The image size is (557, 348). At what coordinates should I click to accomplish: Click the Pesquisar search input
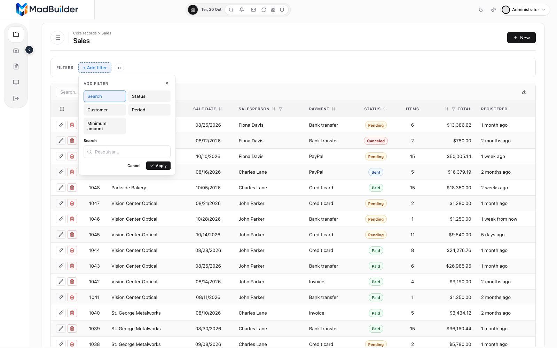(x=127, y=152)
